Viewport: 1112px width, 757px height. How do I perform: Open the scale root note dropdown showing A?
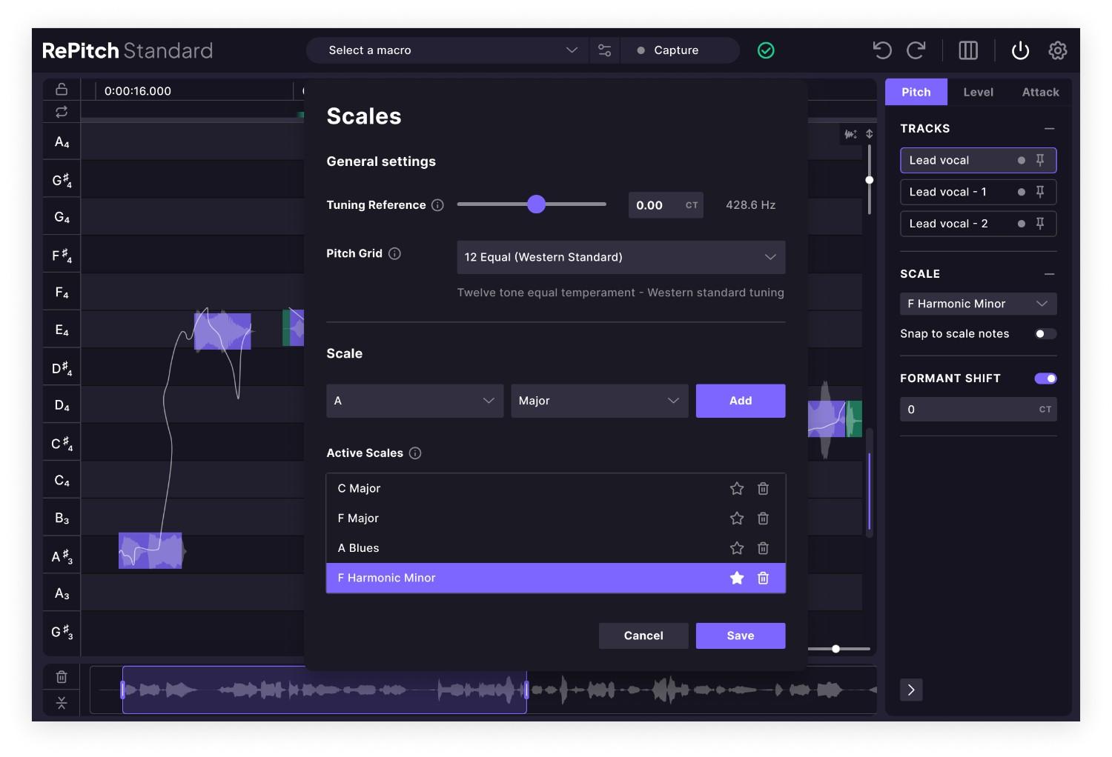click(x=414, y=401)
